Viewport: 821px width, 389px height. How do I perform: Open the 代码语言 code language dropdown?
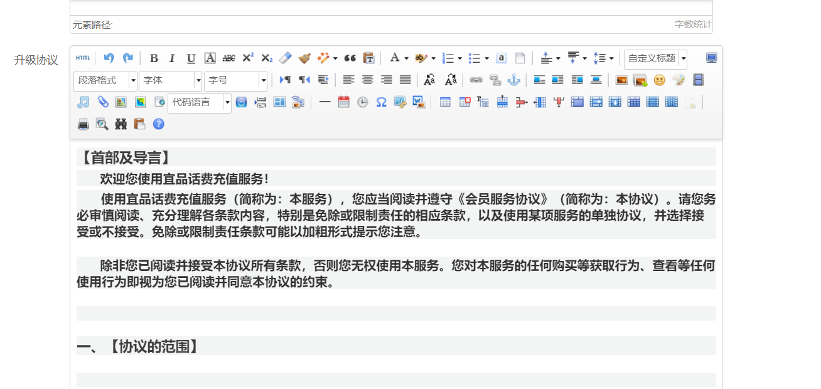(x=200, y=103)
